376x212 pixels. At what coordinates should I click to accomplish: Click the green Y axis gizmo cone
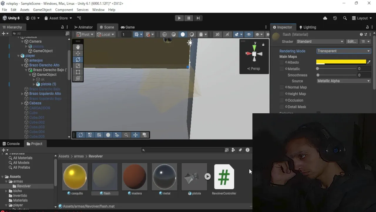pos(254,47)
